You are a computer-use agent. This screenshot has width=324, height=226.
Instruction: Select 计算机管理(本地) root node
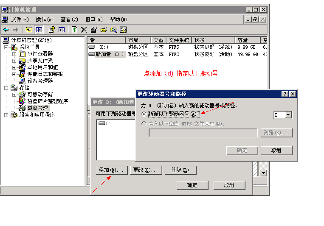[31, 40]
